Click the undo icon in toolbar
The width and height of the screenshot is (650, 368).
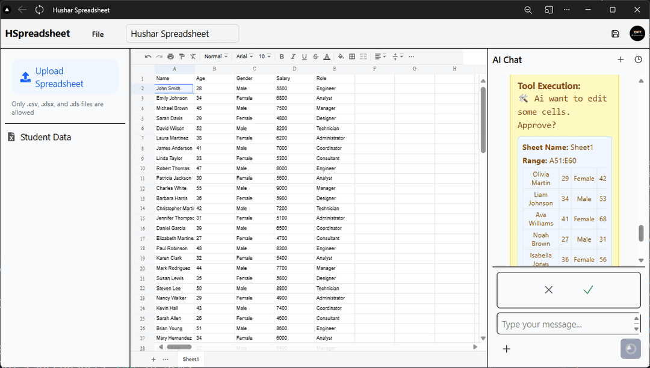tap(148, 57)
